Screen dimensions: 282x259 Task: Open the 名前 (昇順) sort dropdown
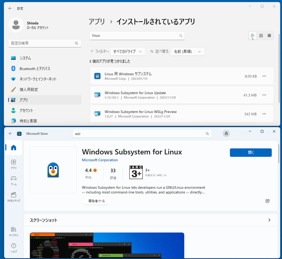[188, 51]
